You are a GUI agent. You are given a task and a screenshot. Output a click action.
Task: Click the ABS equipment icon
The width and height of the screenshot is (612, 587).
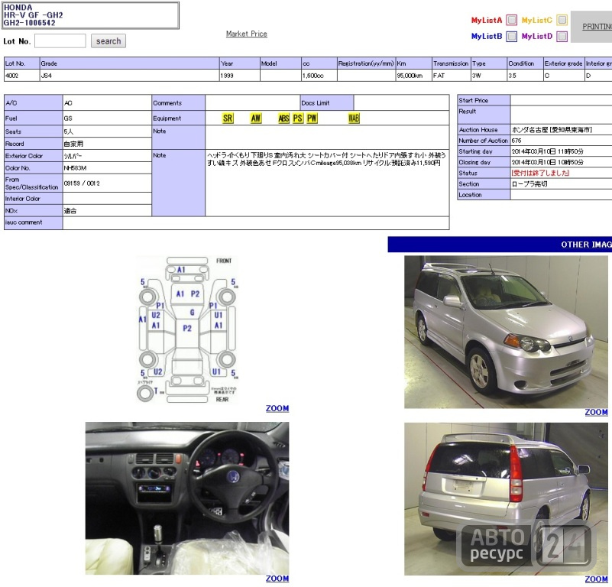click(x=283, y=118)
